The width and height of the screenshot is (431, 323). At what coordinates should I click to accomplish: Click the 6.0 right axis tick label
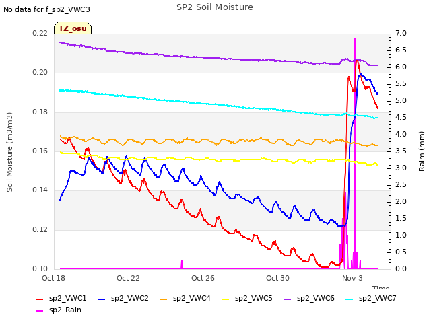(401, 67)
